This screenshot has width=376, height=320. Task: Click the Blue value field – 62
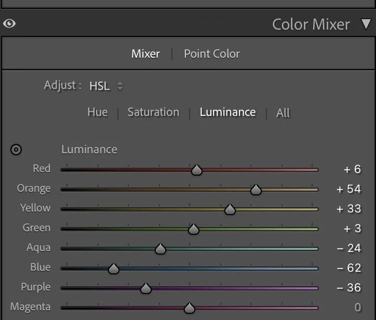348,268
